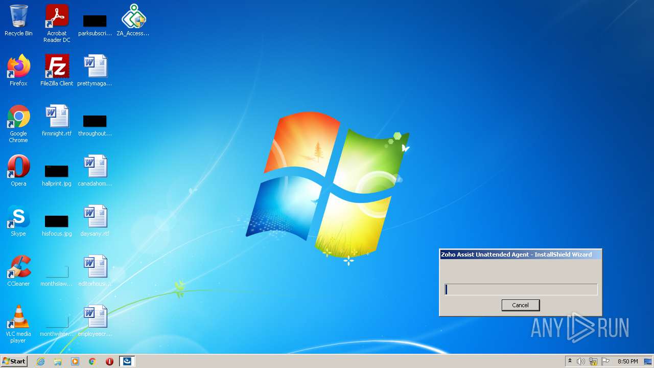The width and height of the screenshot is (654, 368).
Task: Select the monthslaw... desktop file
Action: (57, 275)
